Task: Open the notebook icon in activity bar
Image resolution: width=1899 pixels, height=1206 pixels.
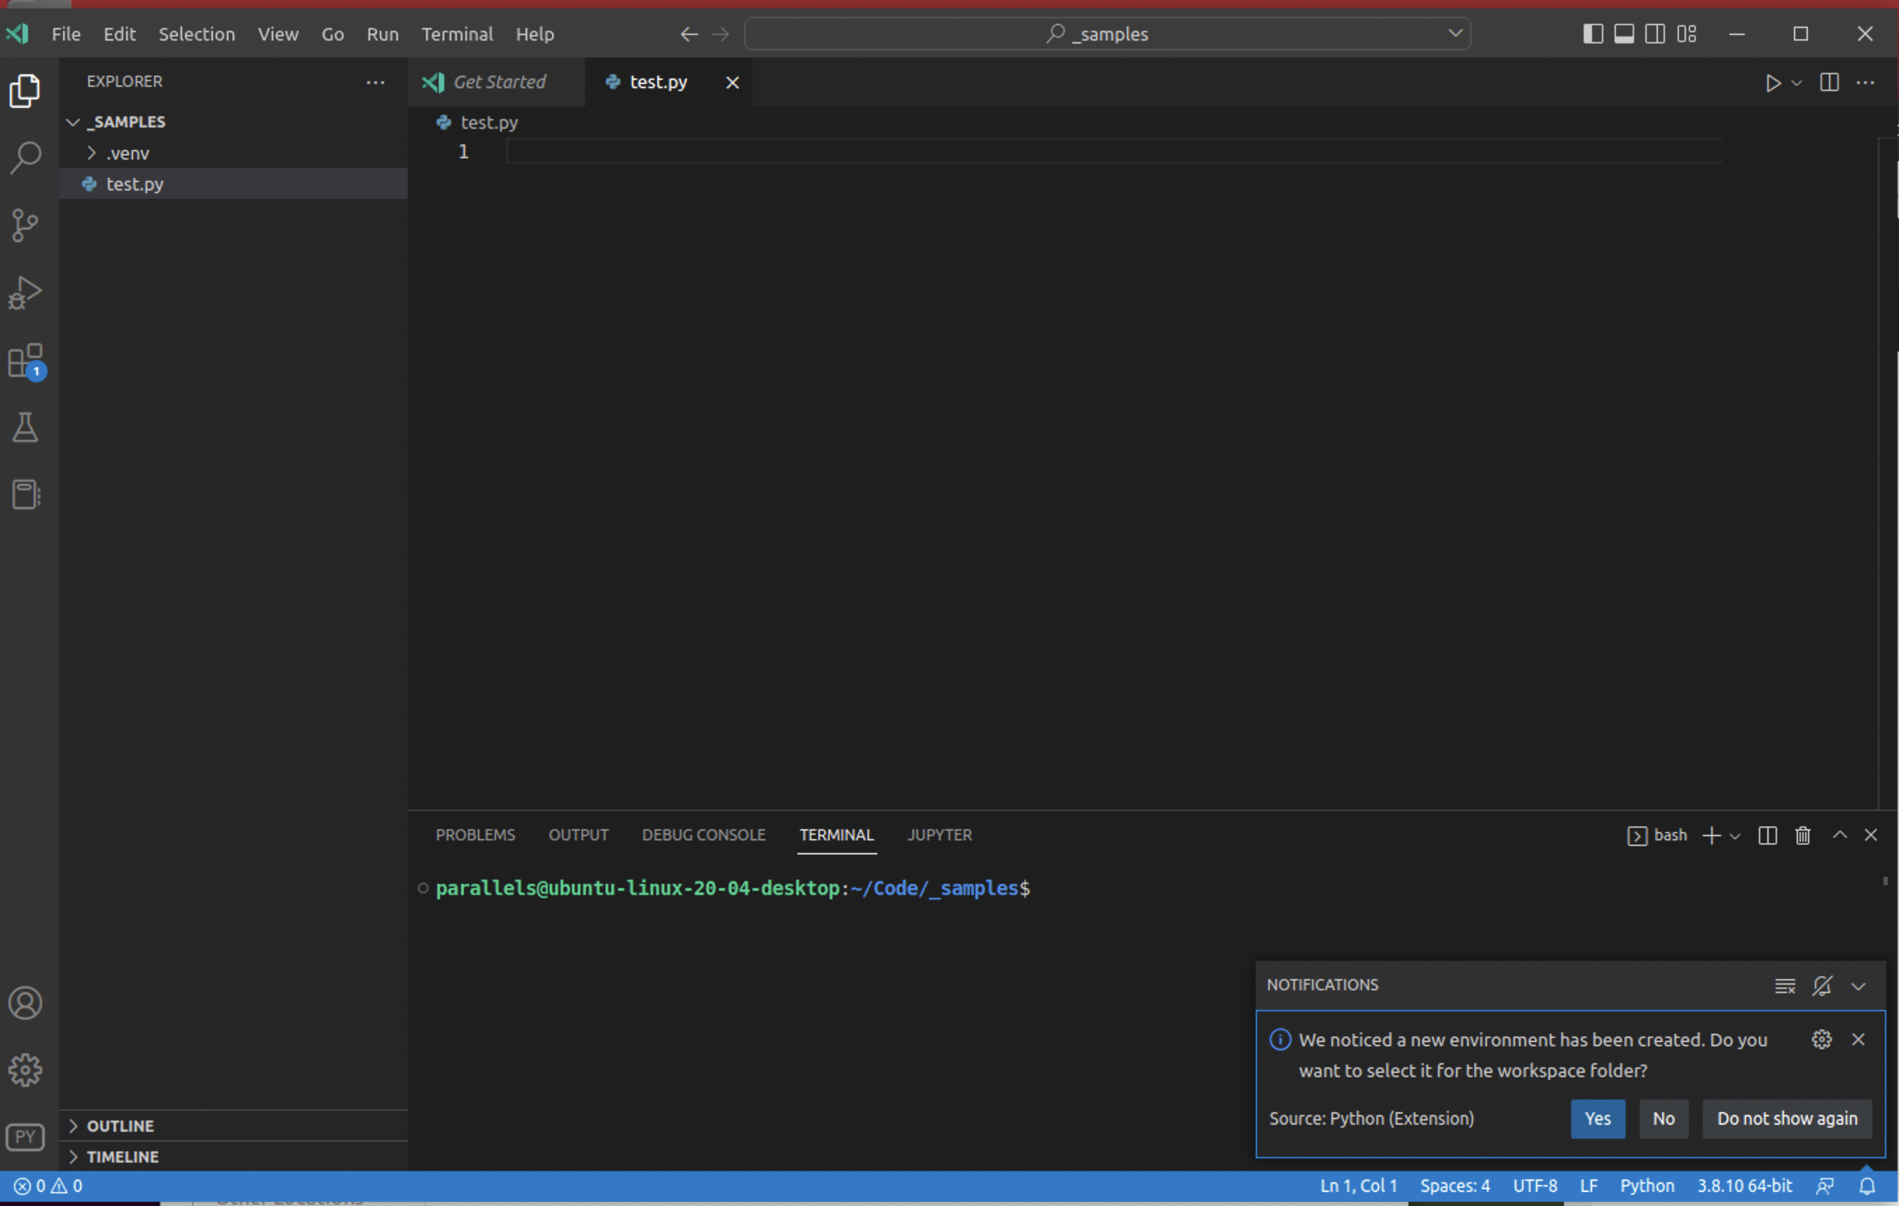Action: point(25,495)
